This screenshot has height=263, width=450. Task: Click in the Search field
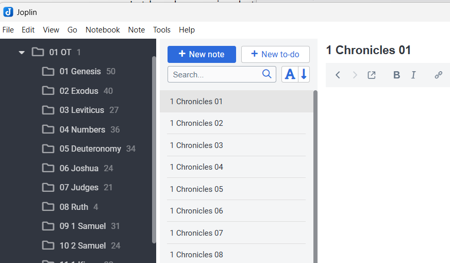point(214,74)
